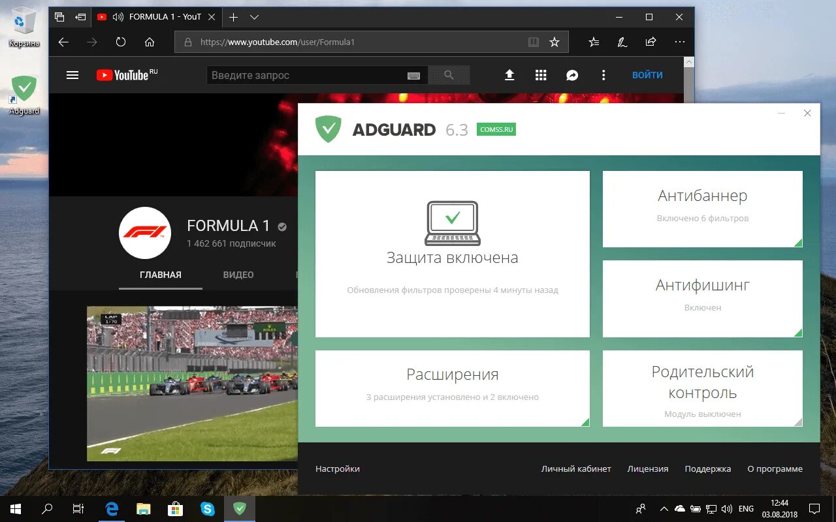This screenshot has height=522, width=836.
Task: Click the People icon in taskbar
Action: point(641,509)
